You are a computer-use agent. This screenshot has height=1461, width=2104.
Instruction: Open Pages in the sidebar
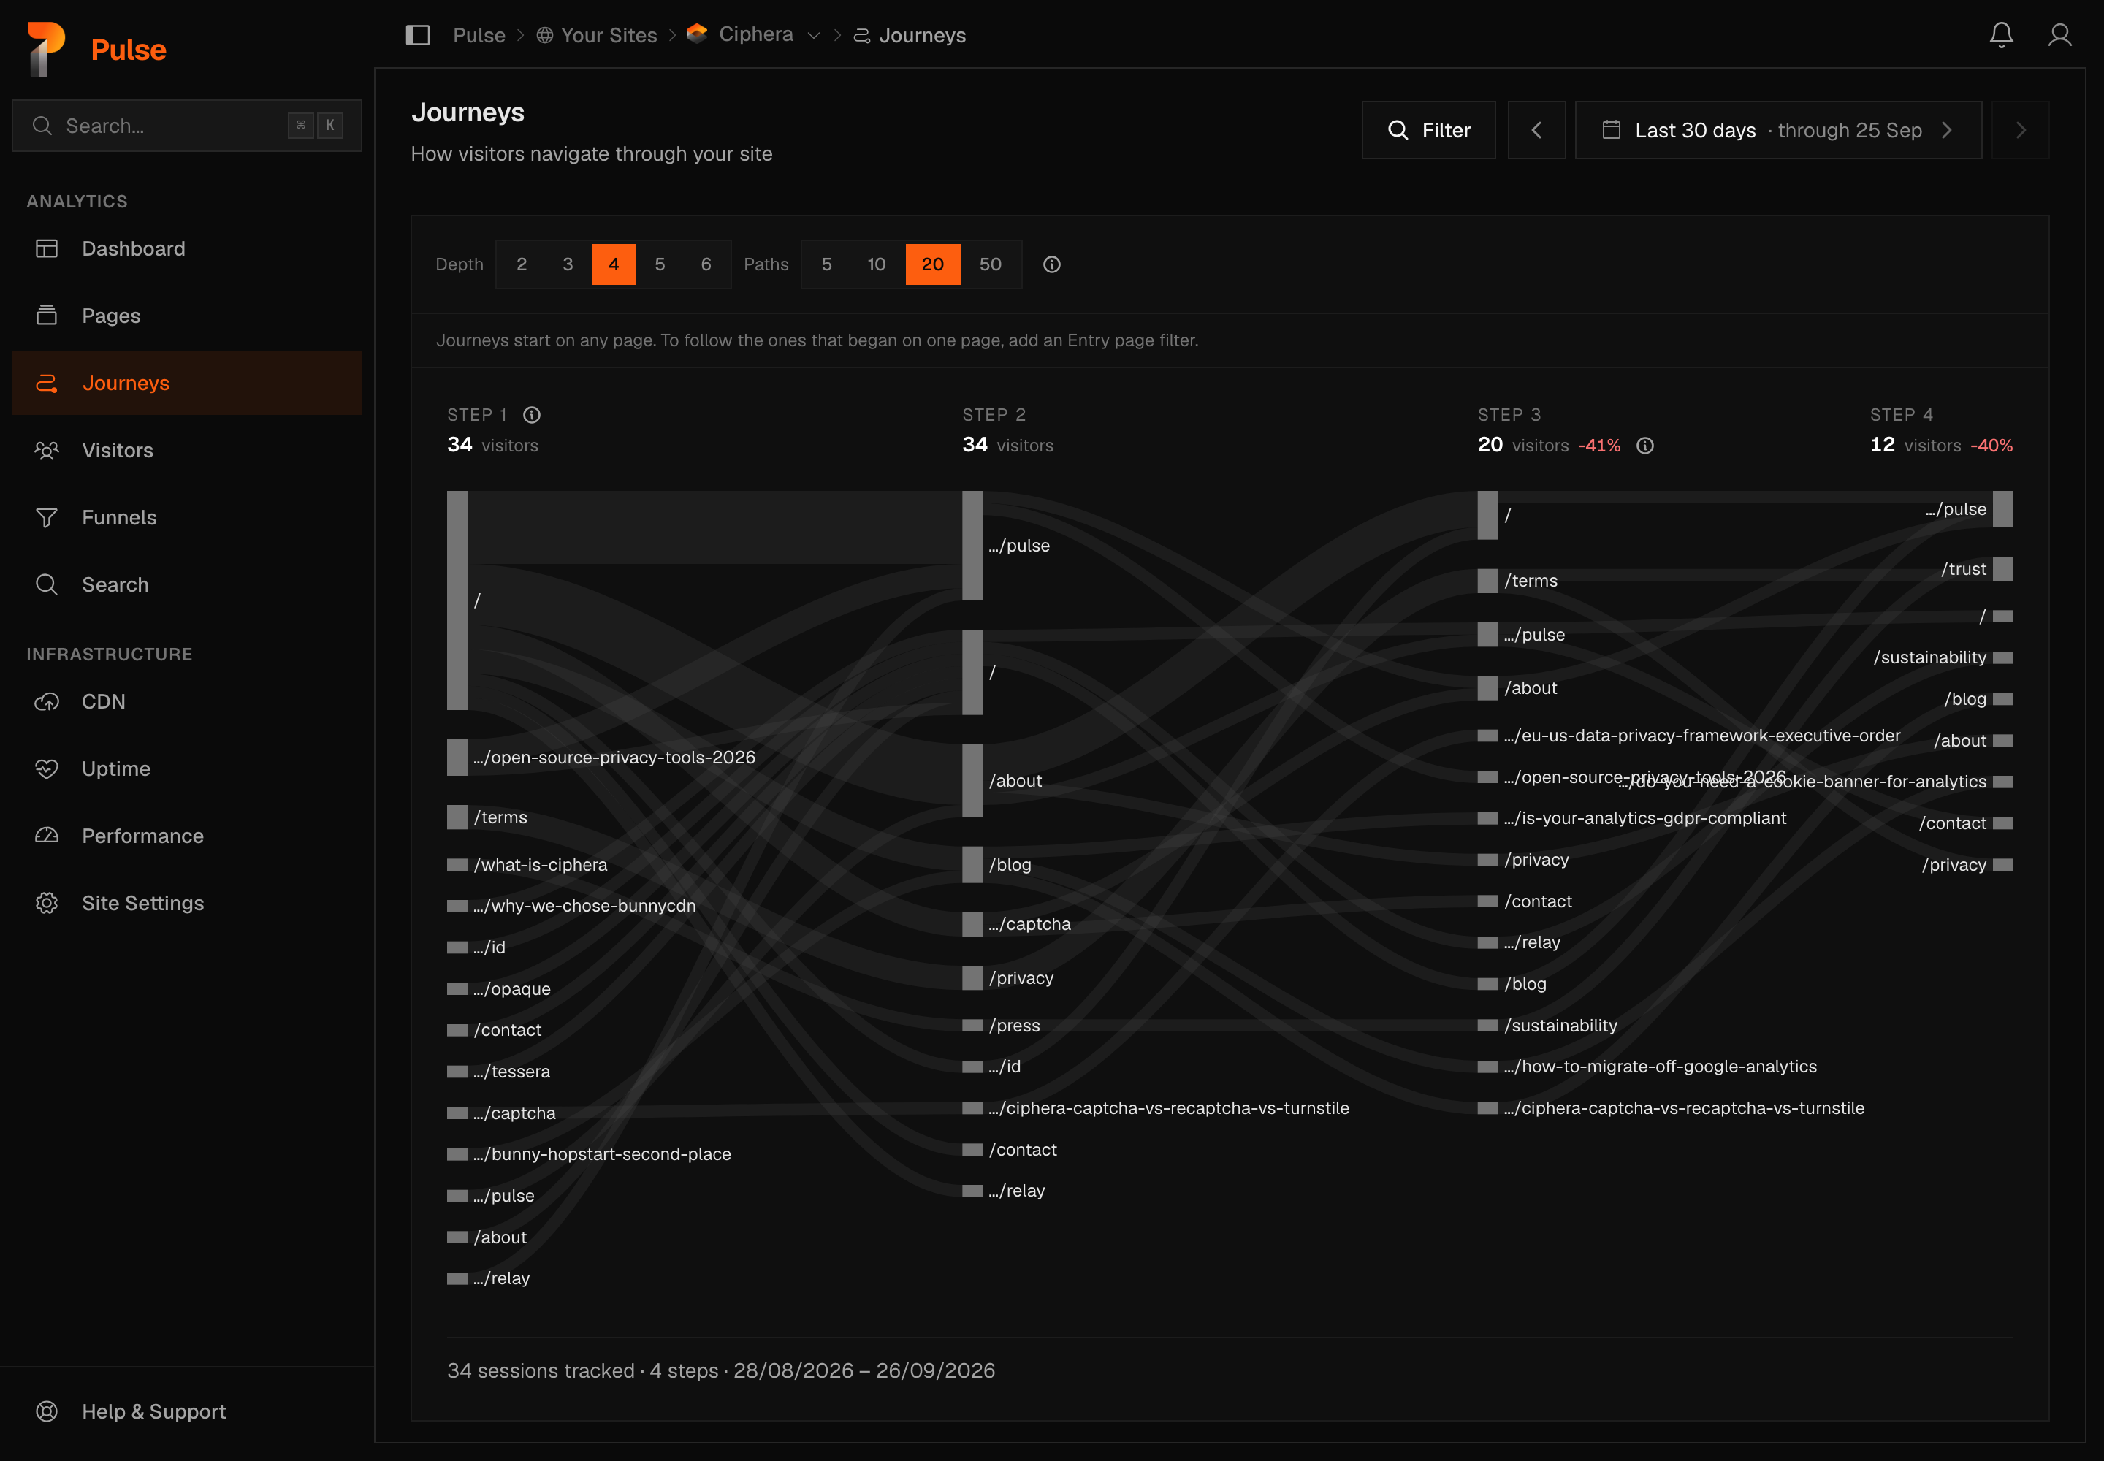pyautogui.click(x=187, y=316)
